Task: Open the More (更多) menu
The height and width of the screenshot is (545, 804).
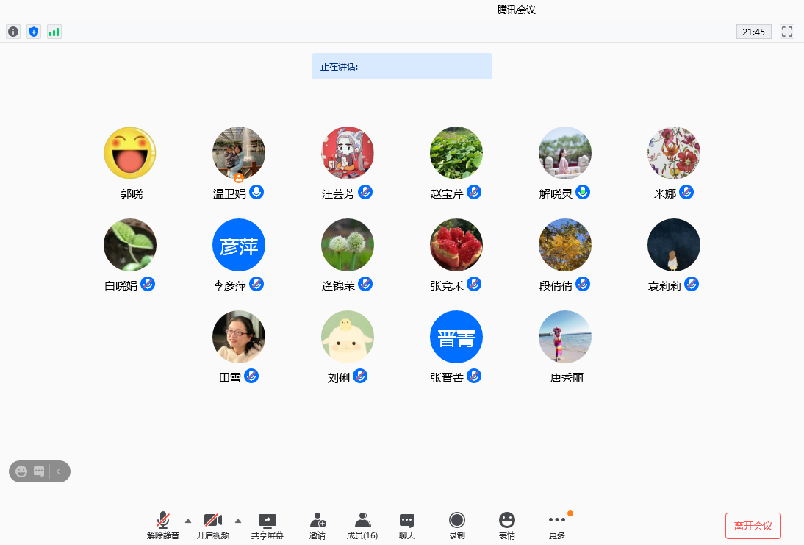Action: (x=557, y=526)
